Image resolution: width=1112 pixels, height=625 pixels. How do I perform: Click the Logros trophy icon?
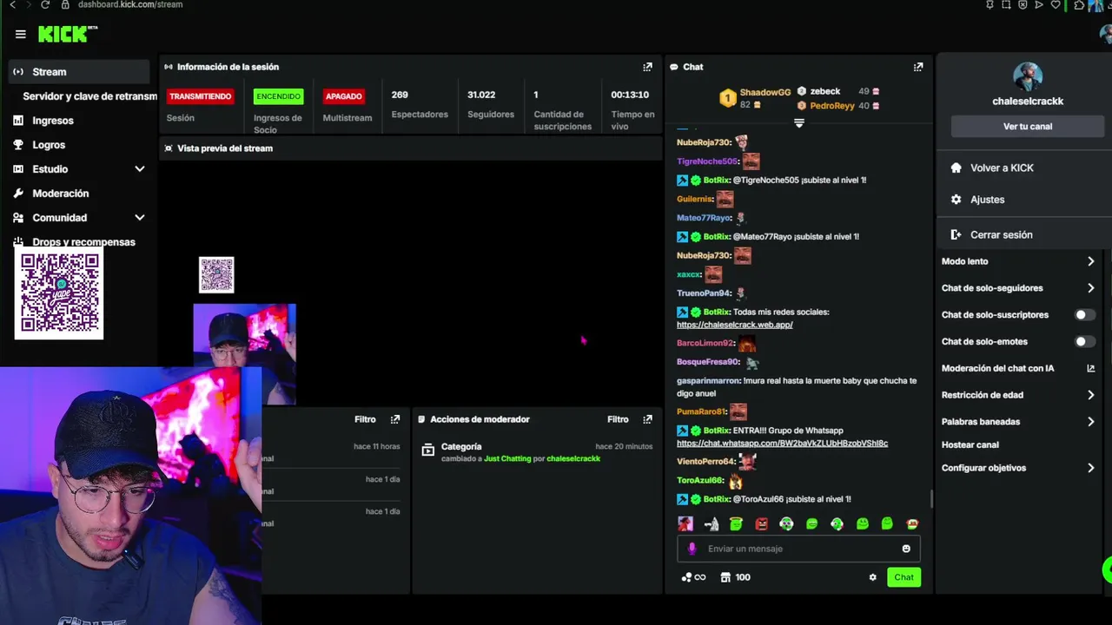click(x=18, y=145)
